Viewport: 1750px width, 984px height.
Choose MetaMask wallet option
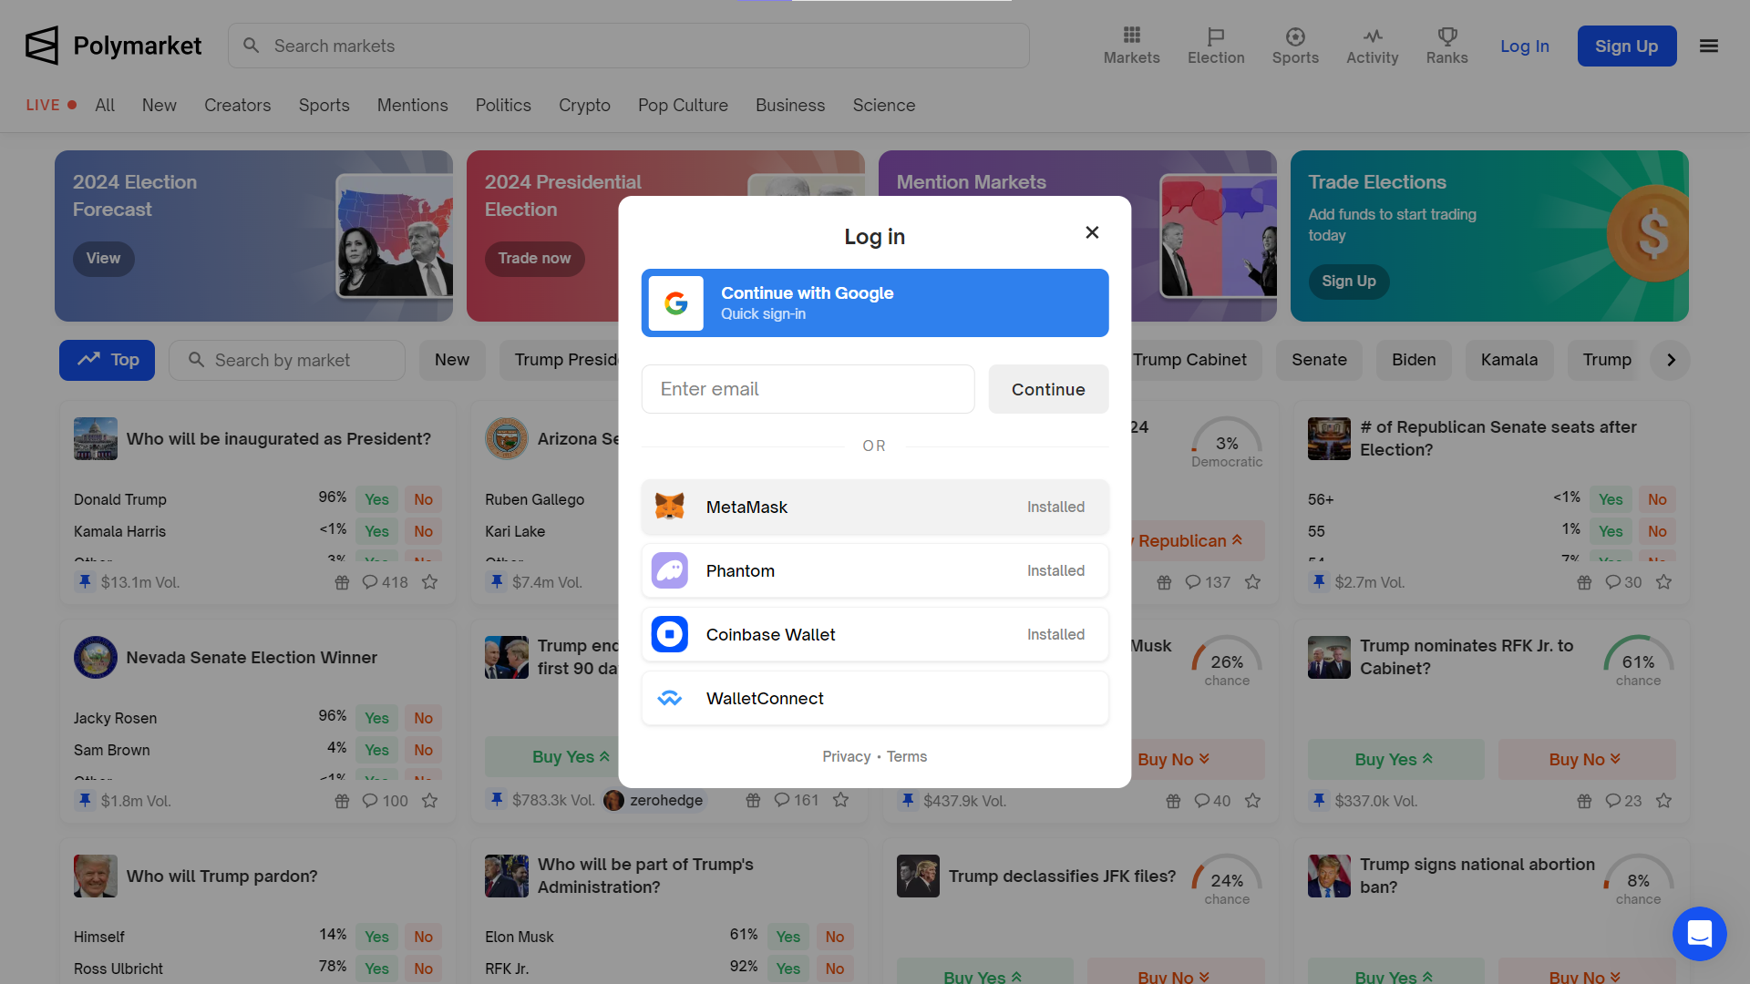875,507
